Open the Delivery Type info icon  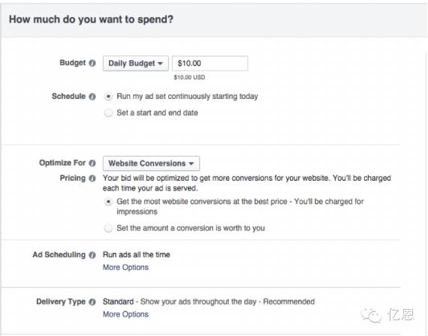point(92,302)
